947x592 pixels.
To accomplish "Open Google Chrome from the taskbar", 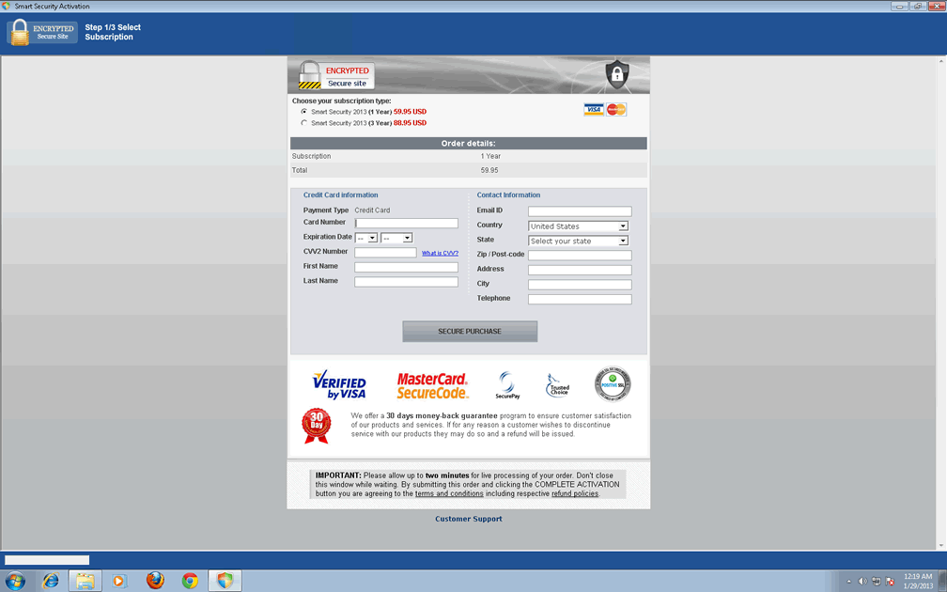I will [190, 581].
